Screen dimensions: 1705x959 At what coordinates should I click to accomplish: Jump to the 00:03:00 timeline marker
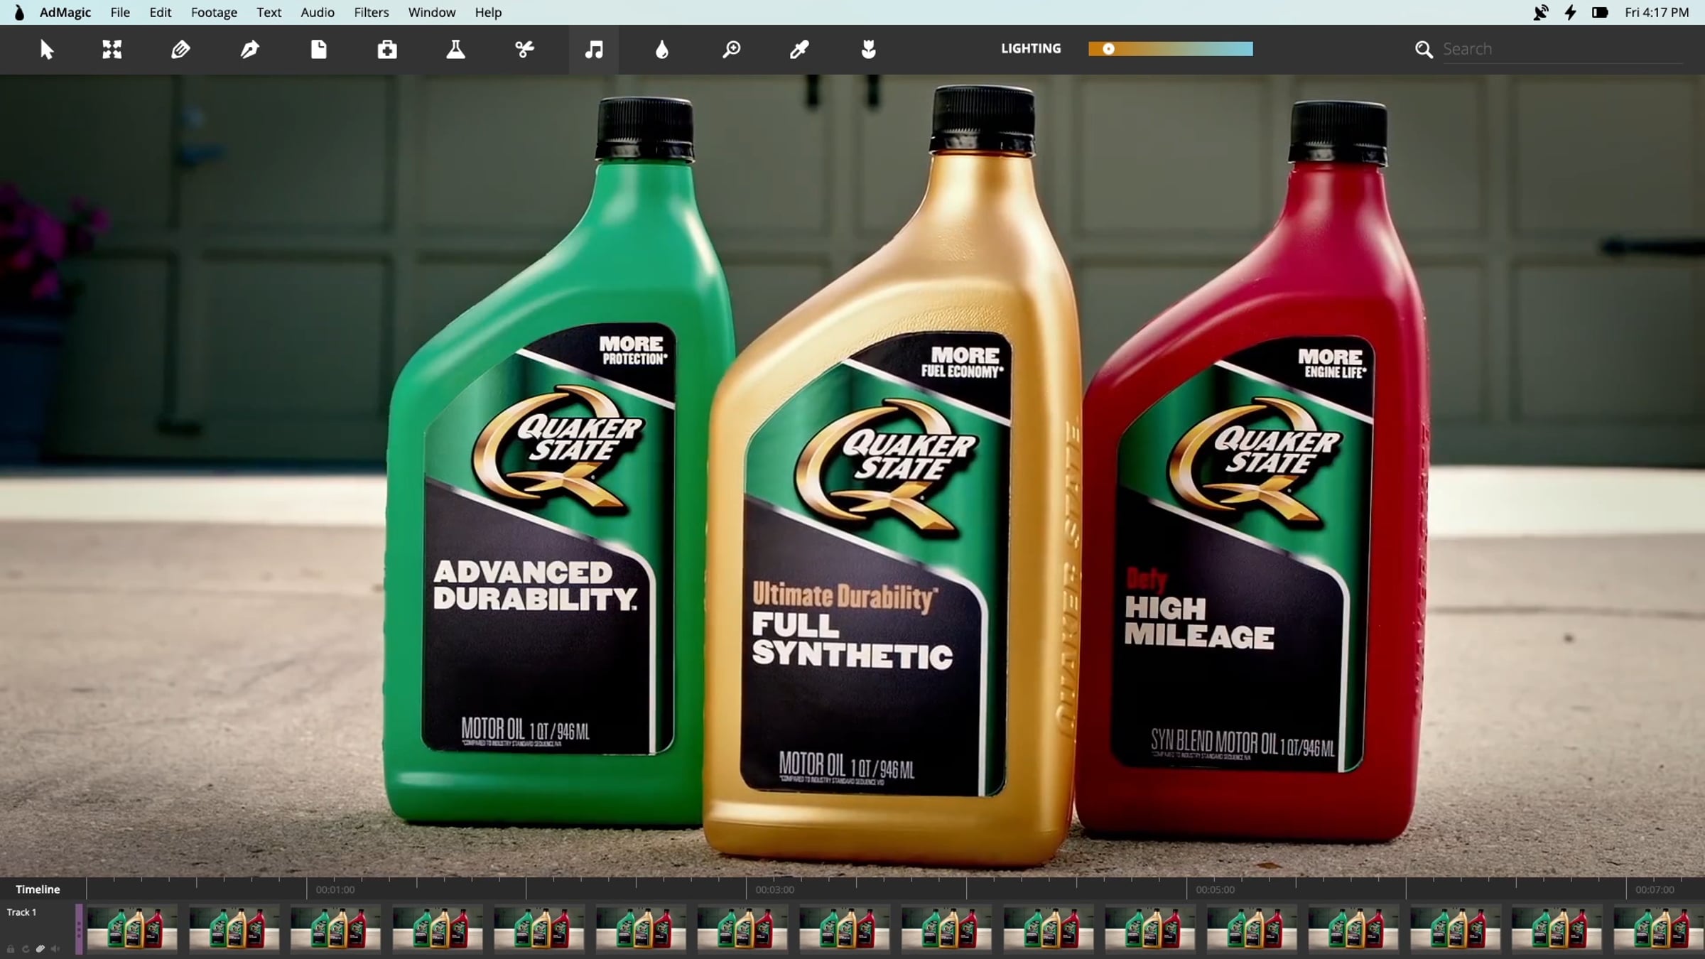[775, 889]
